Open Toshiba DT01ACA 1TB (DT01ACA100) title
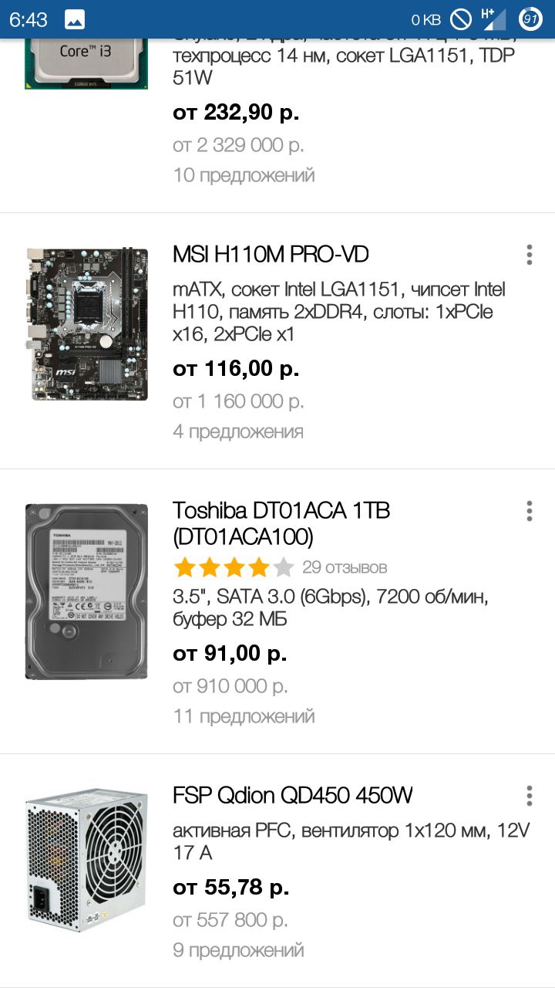555x988 pixels. pos(281,523)
